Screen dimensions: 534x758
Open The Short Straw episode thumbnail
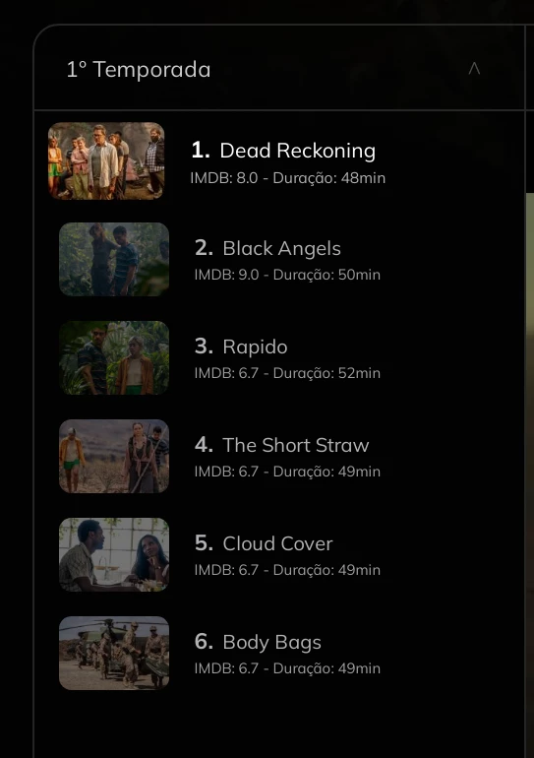114,457
